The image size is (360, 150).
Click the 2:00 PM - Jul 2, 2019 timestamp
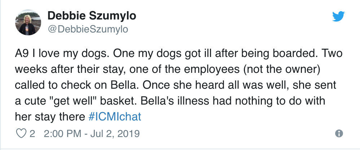pos(91,134)
